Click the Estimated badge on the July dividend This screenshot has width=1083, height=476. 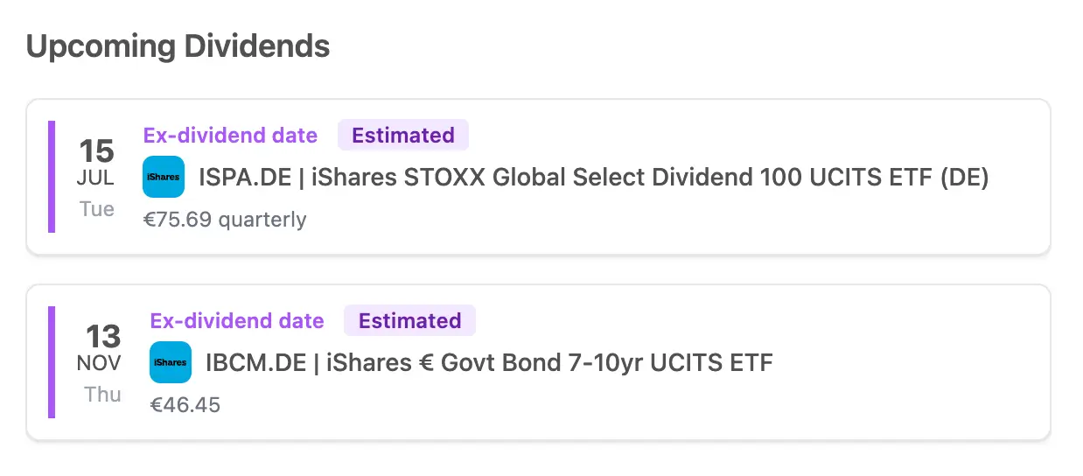(x=402, y=136)
